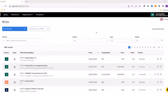The width and height of the screenshot is (168, 94).
Task: Open report icon for Pump Failure Causing Downtime
Action: point(161,67)
